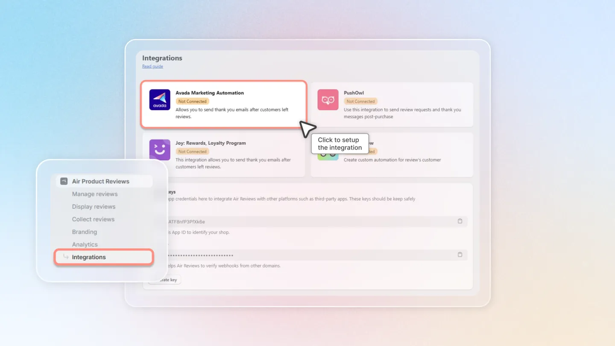
Task: Copy the App ID with clipboard icon
Action: pyautogui.click(x=460, y=221)
